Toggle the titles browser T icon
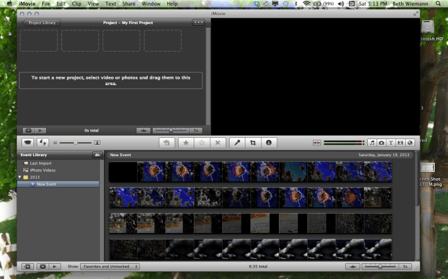This screenshot has height=279, width=448. [x=391, y=143]
